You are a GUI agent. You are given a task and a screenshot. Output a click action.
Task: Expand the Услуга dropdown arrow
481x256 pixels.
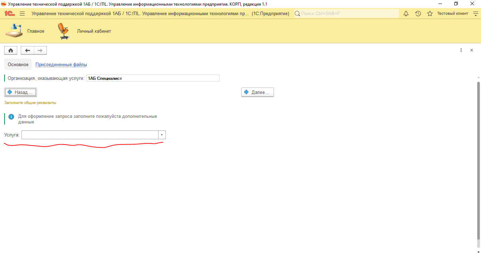click(162, 135)
